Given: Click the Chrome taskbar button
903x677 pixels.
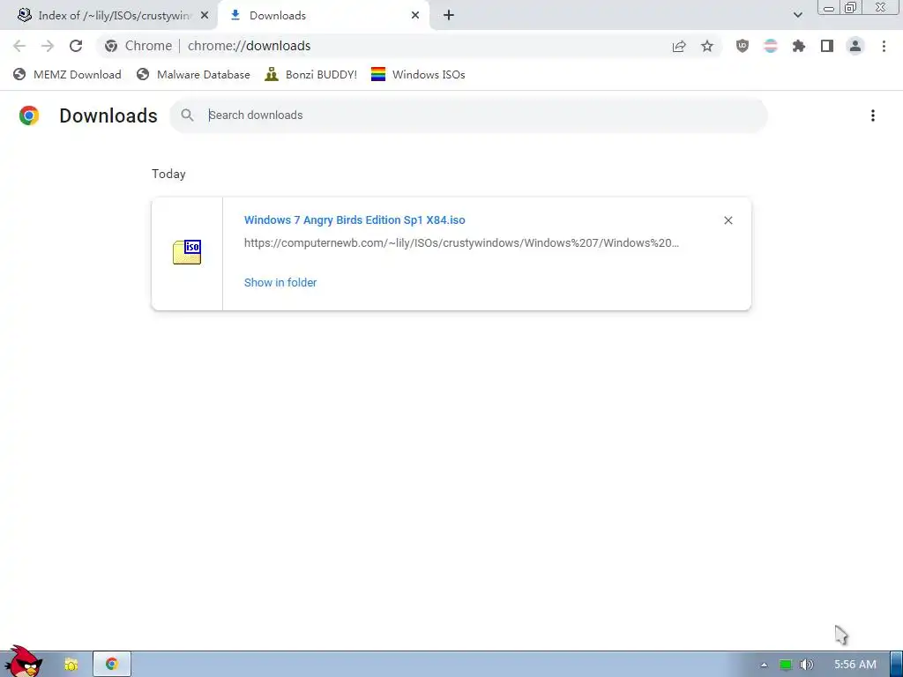Looking at the screenshot, I should point(112,665).
